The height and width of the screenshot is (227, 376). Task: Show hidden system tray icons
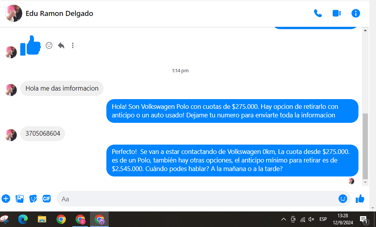283,219
